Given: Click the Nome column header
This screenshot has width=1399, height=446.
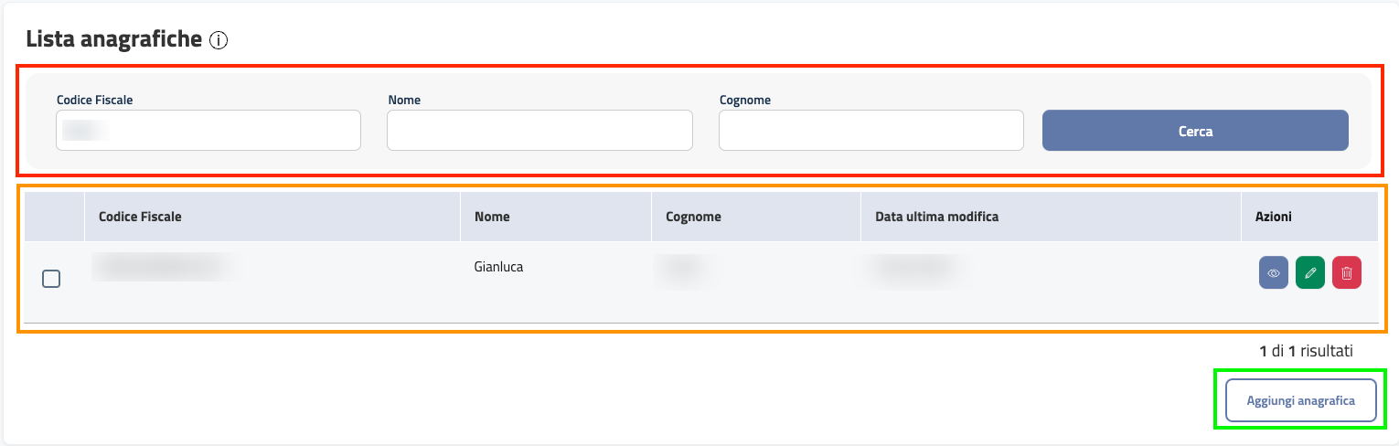Looking at the screenshot, I should (492, 217).
